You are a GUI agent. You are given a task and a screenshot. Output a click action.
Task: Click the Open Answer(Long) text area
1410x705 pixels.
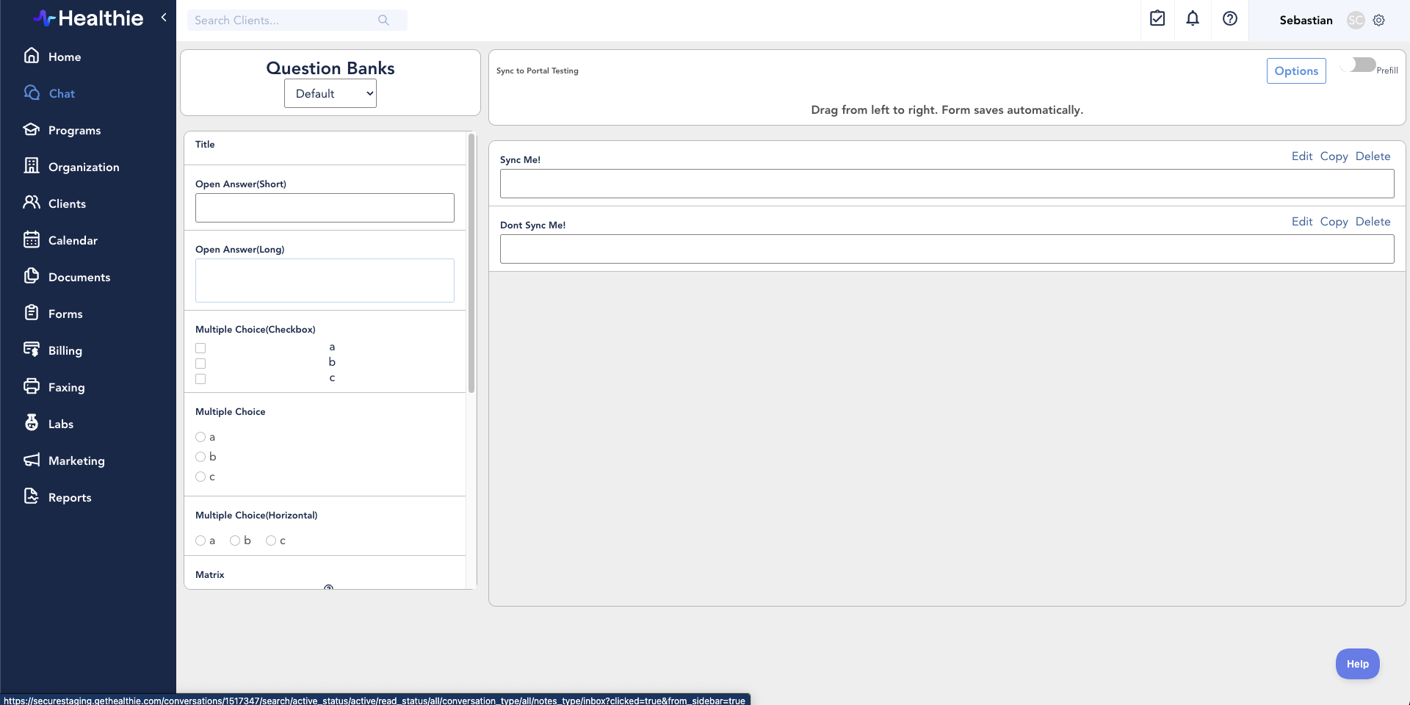325,281
